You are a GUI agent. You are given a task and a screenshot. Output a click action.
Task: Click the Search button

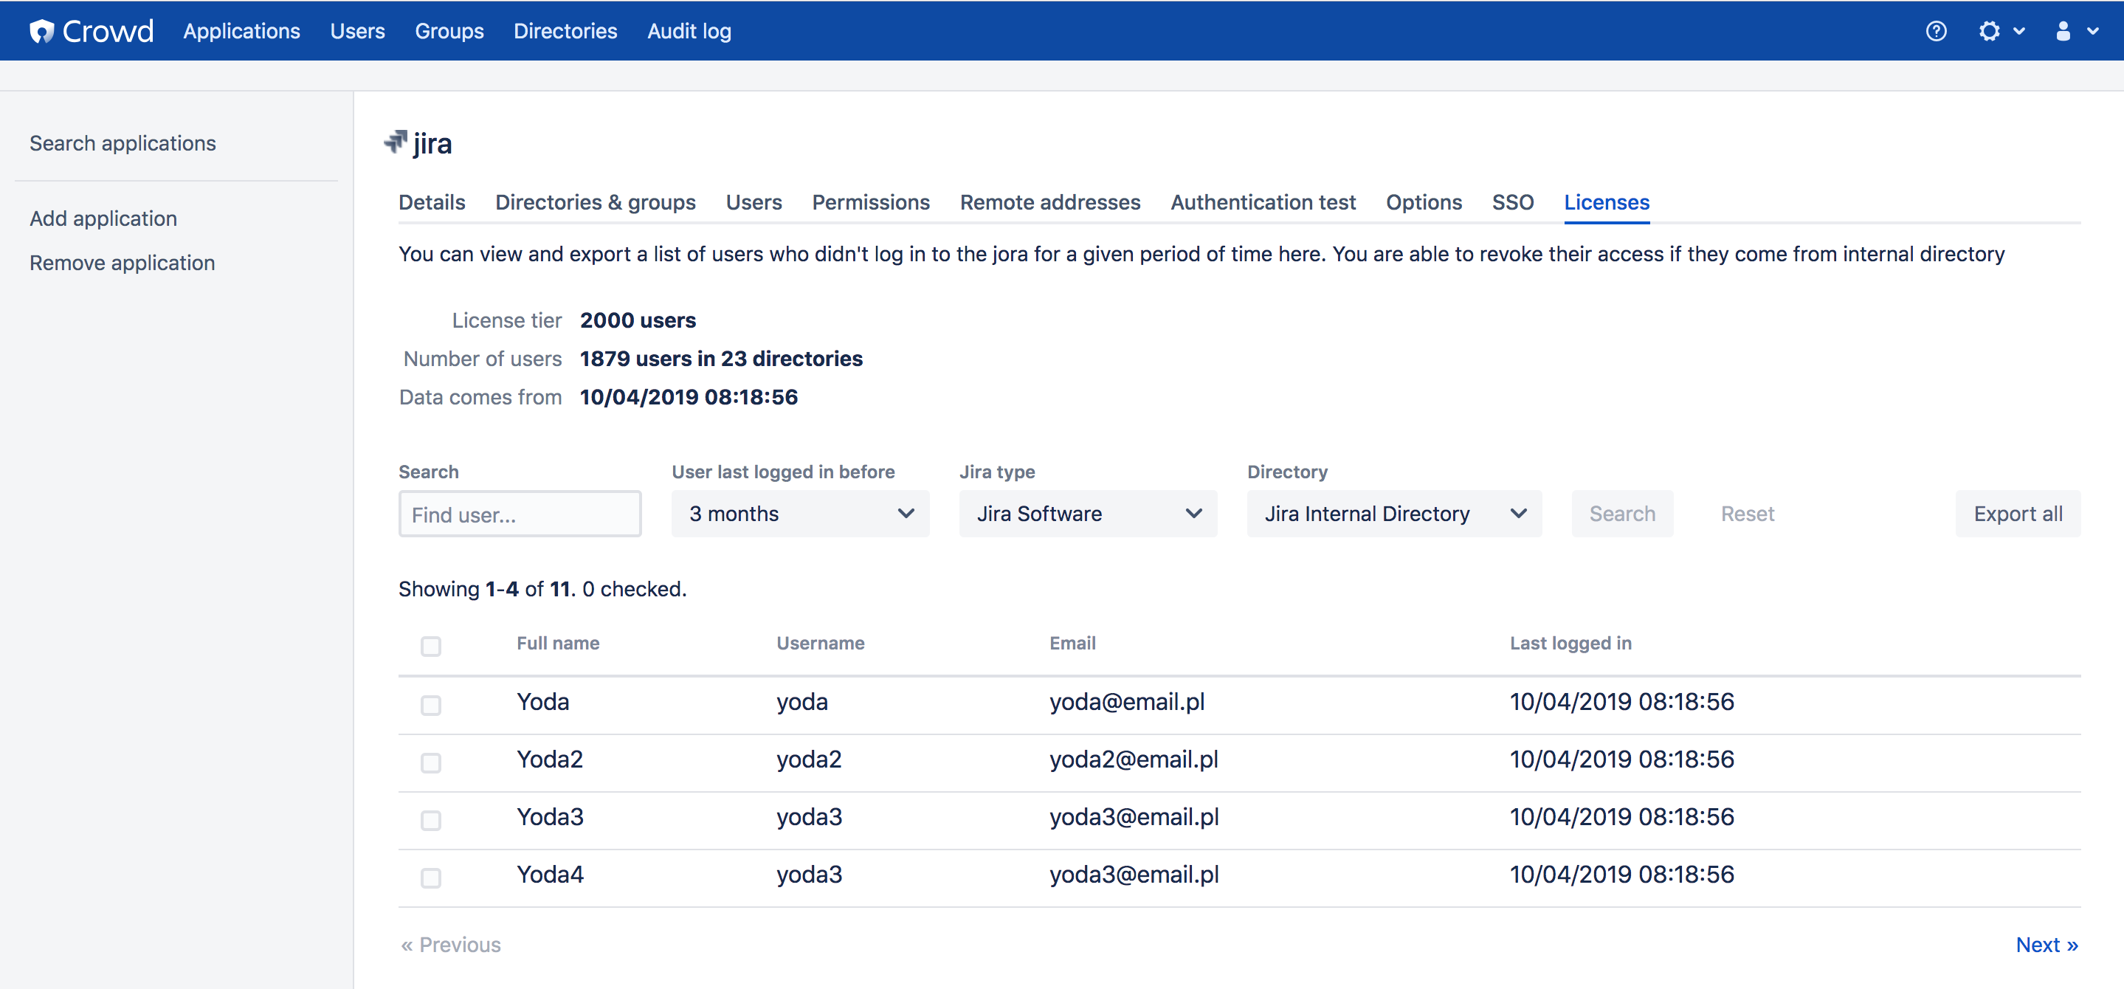point(1622,513)
